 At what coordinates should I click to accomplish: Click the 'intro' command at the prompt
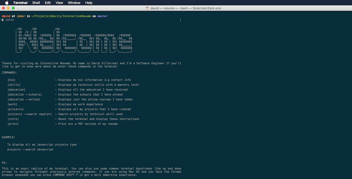point(10,20)
